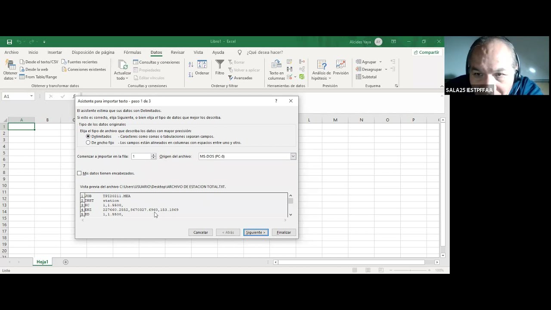Expand the Agrupar dropdown arrow
Viewport: 551px width, 310px height.
381,62
